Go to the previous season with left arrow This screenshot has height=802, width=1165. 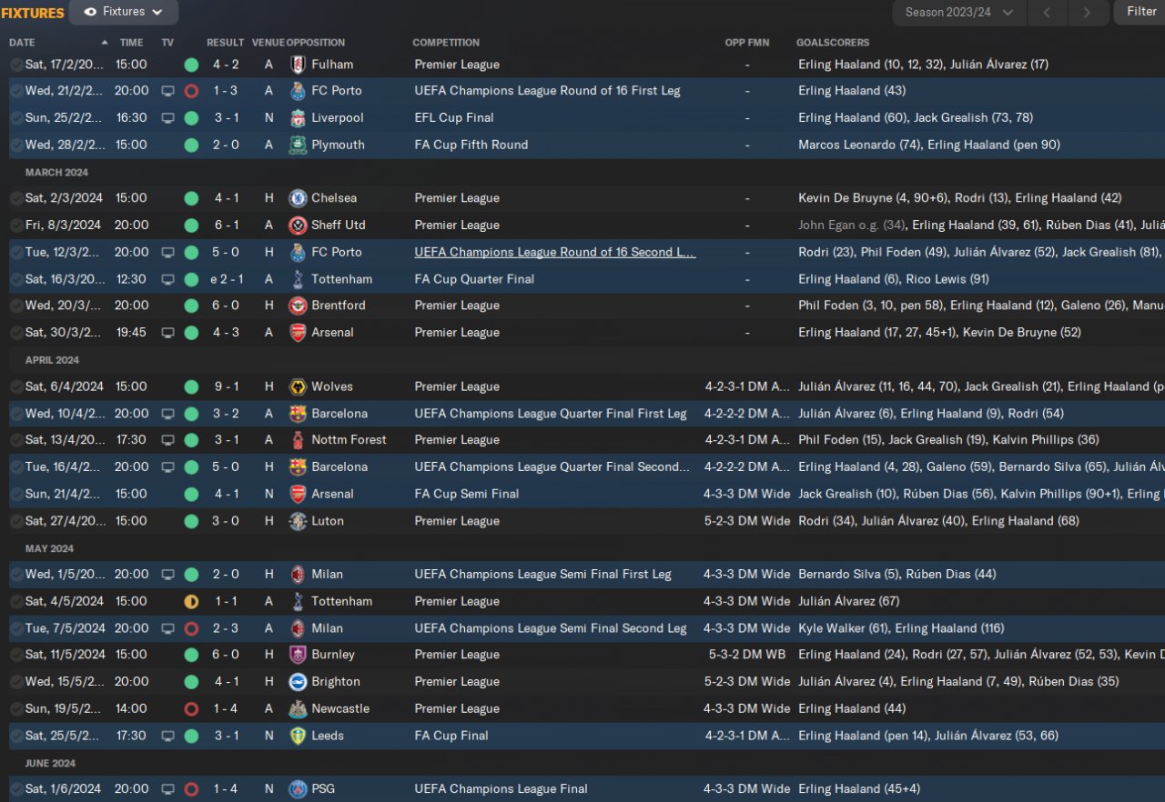point(1047,13)
